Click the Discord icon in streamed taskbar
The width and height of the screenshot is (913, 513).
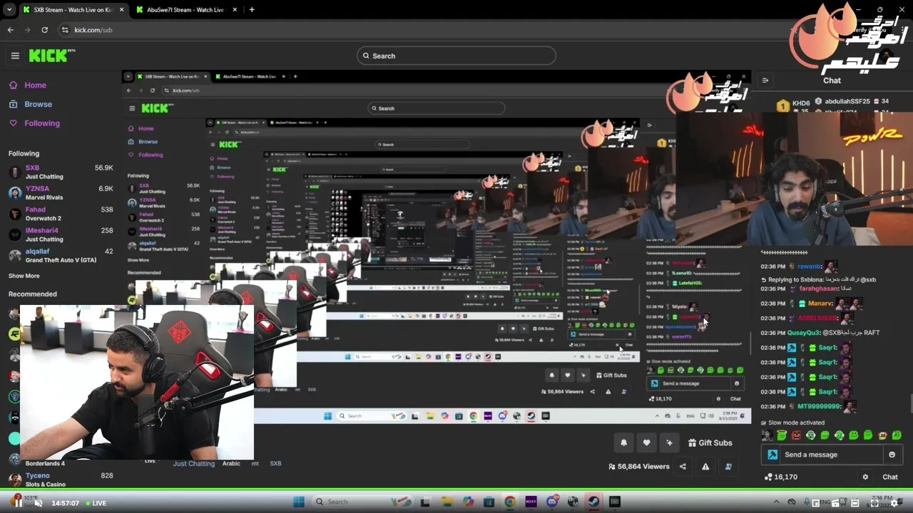pos(552,502)
